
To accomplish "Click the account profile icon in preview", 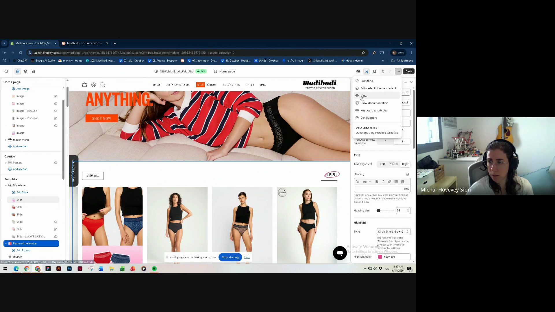I will pos(94,85).
